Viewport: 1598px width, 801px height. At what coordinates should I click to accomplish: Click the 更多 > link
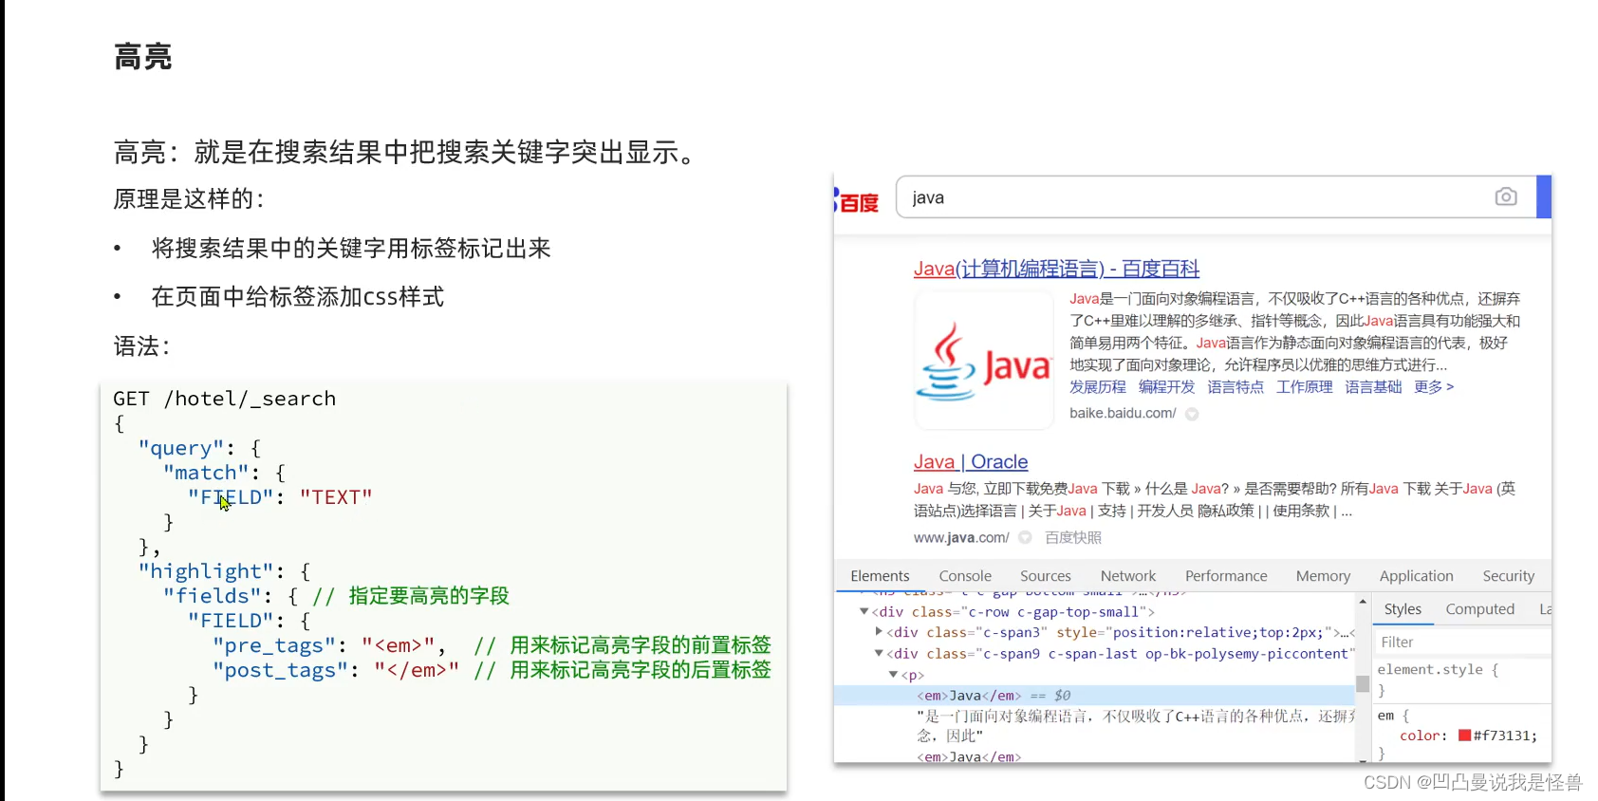pos(1433,387)
